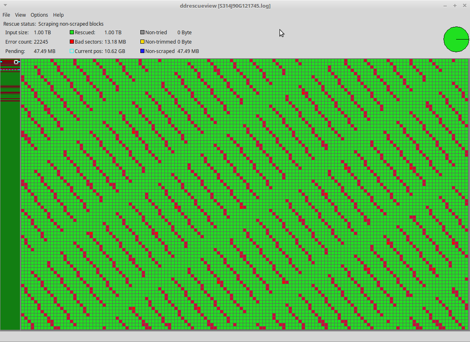Open the View menu

click(x=20, y=15)
